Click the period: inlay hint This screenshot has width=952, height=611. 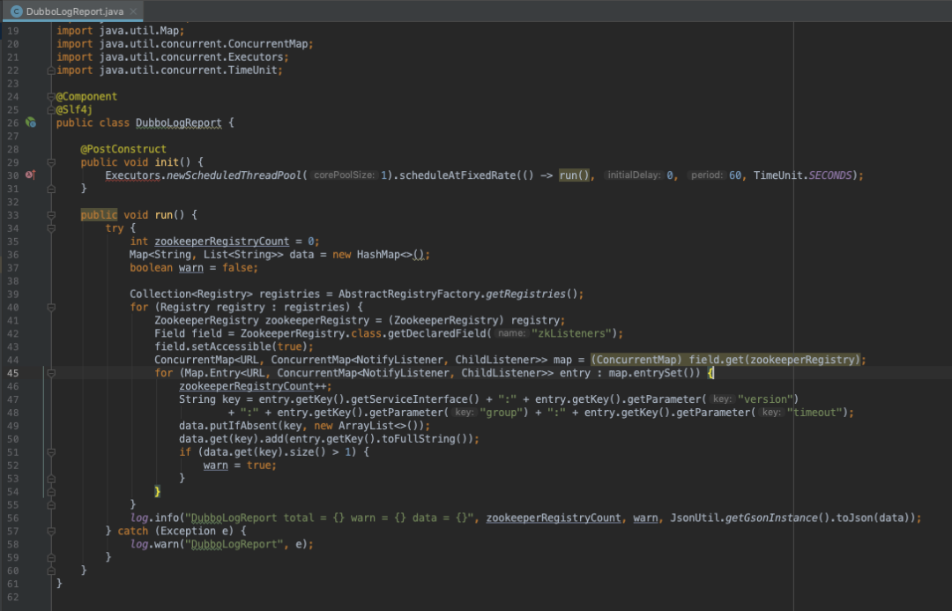707,175
